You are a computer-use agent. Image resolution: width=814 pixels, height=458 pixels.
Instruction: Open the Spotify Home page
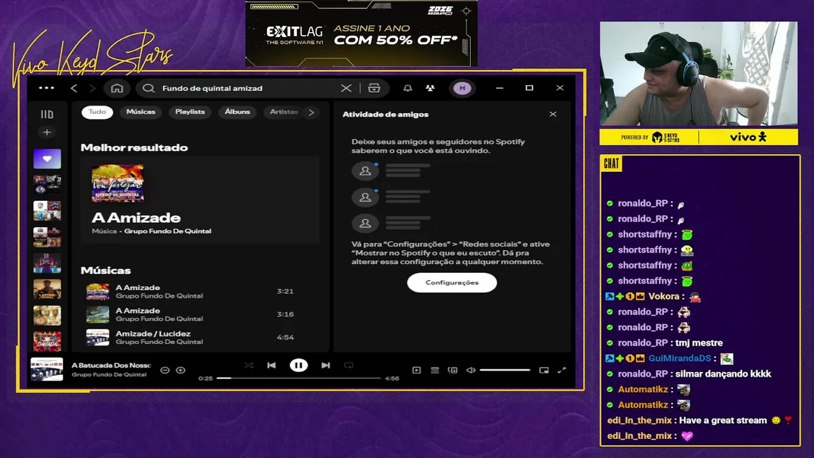click(x=117, y=88)
